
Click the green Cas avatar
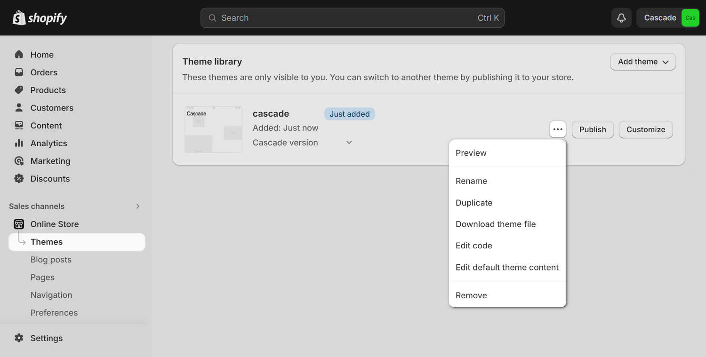pos(690,18)
